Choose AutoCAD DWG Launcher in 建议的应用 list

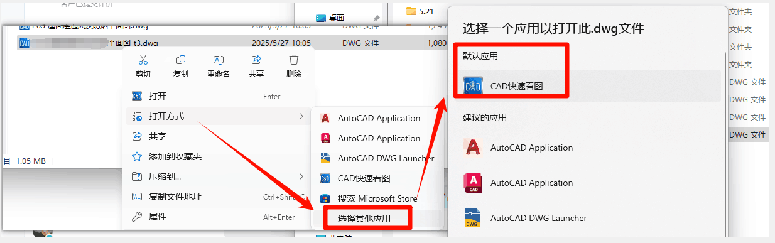click(587, 218)
